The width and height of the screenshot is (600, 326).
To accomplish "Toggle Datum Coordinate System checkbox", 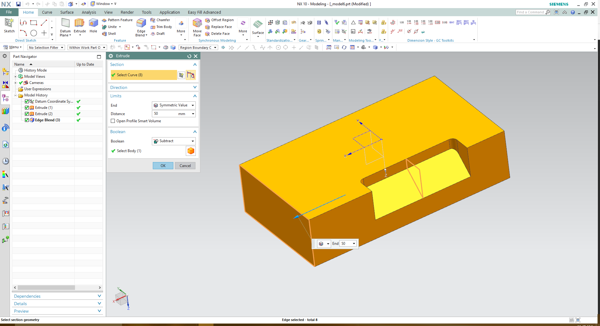I will [x=27, y=101].
